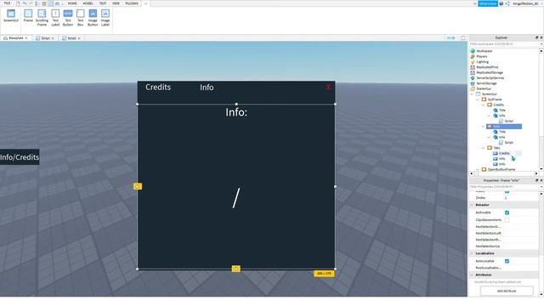Viewport: 544px width, 306px height.
Task: Select the Lighting bulb icon
Action: 473,62
